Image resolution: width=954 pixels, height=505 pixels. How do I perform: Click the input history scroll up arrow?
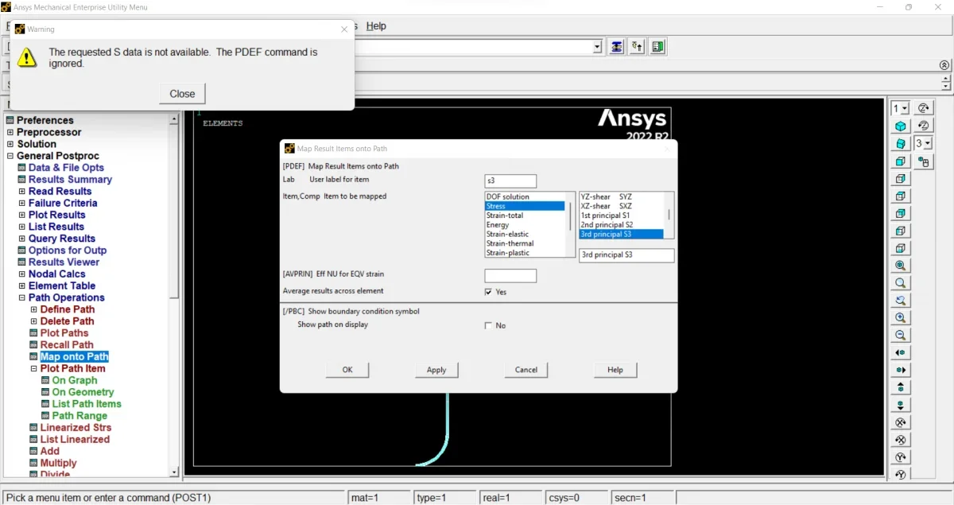(x=945, y=79)
